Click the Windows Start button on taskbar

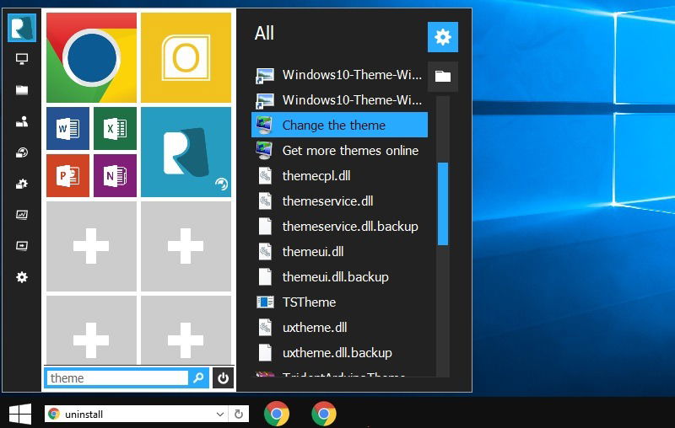[20, 414]
